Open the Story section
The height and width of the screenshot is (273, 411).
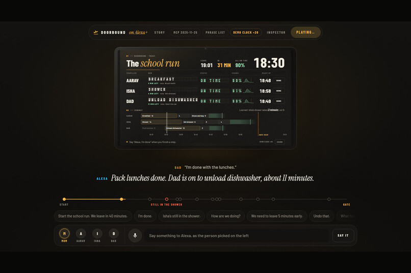pyautogui.click(x=160, y=33)
